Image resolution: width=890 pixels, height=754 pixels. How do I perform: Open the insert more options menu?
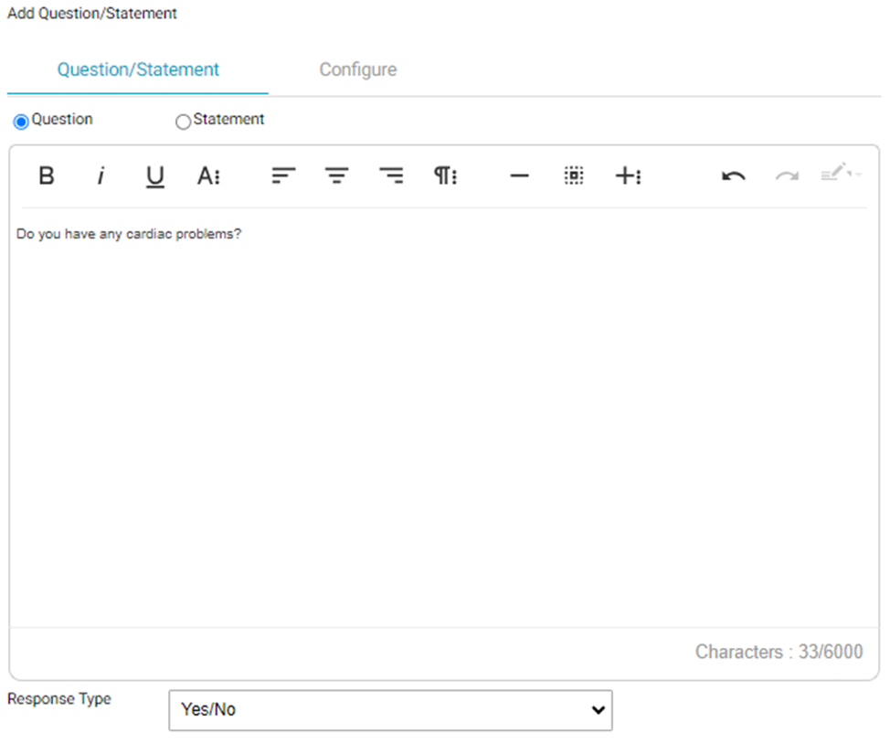point(628,176)
